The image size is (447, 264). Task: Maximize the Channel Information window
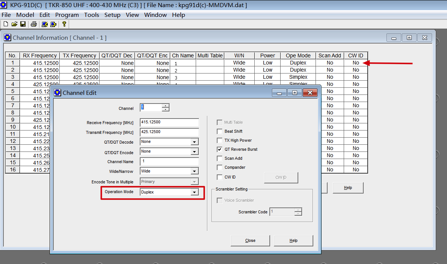point(409,37)
